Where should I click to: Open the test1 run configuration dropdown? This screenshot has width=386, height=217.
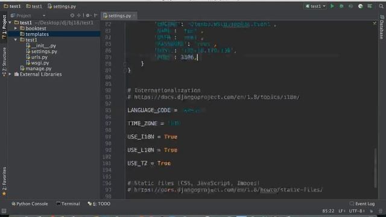coord(315,6)
